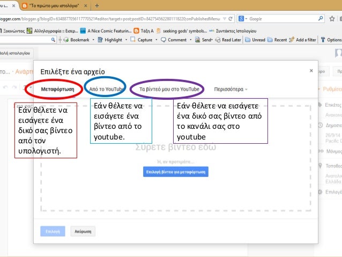Click the Highlight toolbar button
342x257 pixels.
click(110, 40)
